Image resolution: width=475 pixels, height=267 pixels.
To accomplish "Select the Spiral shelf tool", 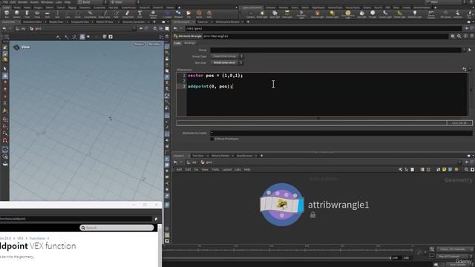I will 199,14.
